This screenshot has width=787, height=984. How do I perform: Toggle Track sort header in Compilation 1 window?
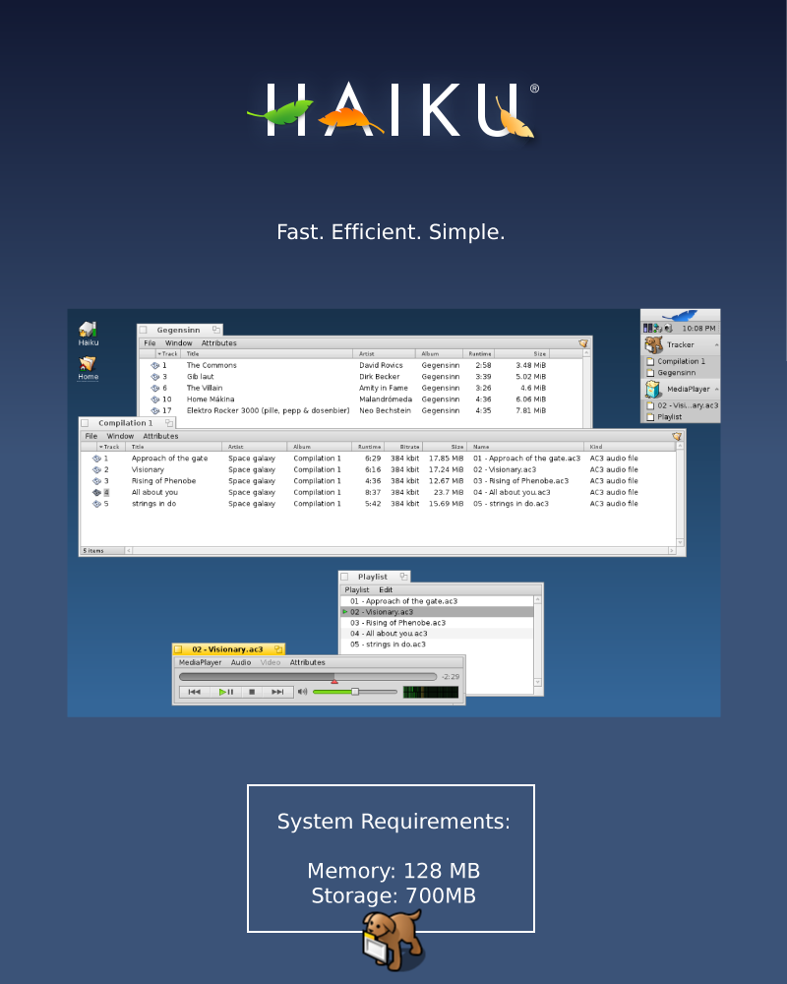109,447
